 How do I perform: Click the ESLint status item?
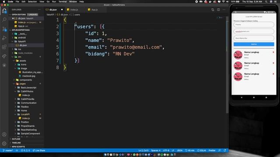(x=201, y=150)
